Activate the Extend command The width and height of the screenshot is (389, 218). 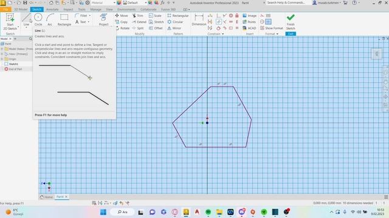point(139,22)
